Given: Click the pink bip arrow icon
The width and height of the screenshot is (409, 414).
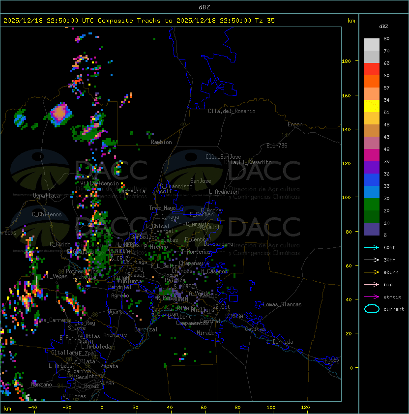Looking at the screenshot, I should (x=372, y=284).
